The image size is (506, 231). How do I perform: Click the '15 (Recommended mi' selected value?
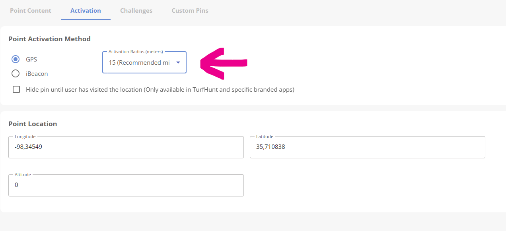click(x=139, y=62)
